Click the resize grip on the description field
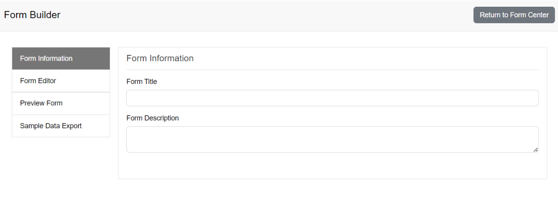Screen dimensions: 558x213 (x=536, y=150)
